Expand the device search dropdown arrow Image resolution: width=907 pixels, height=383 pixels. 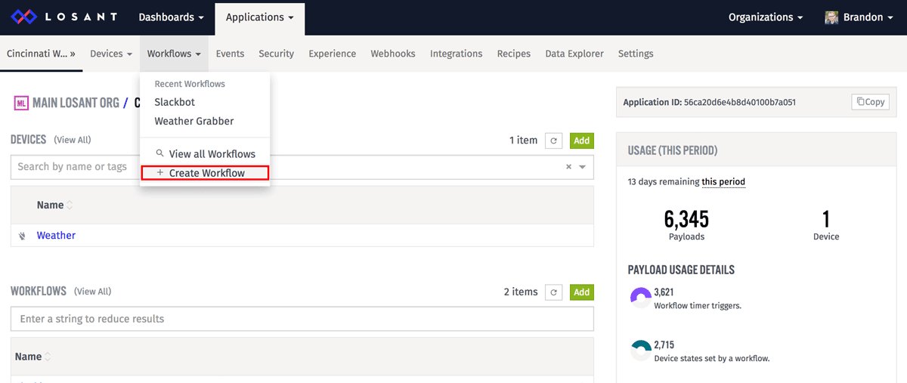[582, 167]
